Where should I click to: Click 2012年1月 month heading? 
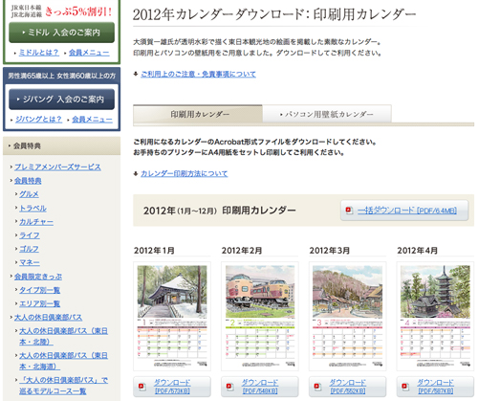pos(154,251)
